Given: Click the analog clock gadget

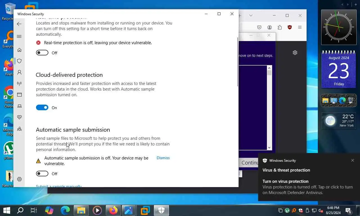Looking at the screenshot, I should (339, 27).
